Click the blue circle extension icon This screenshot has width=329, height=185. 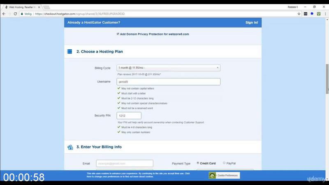click(312, 14)
